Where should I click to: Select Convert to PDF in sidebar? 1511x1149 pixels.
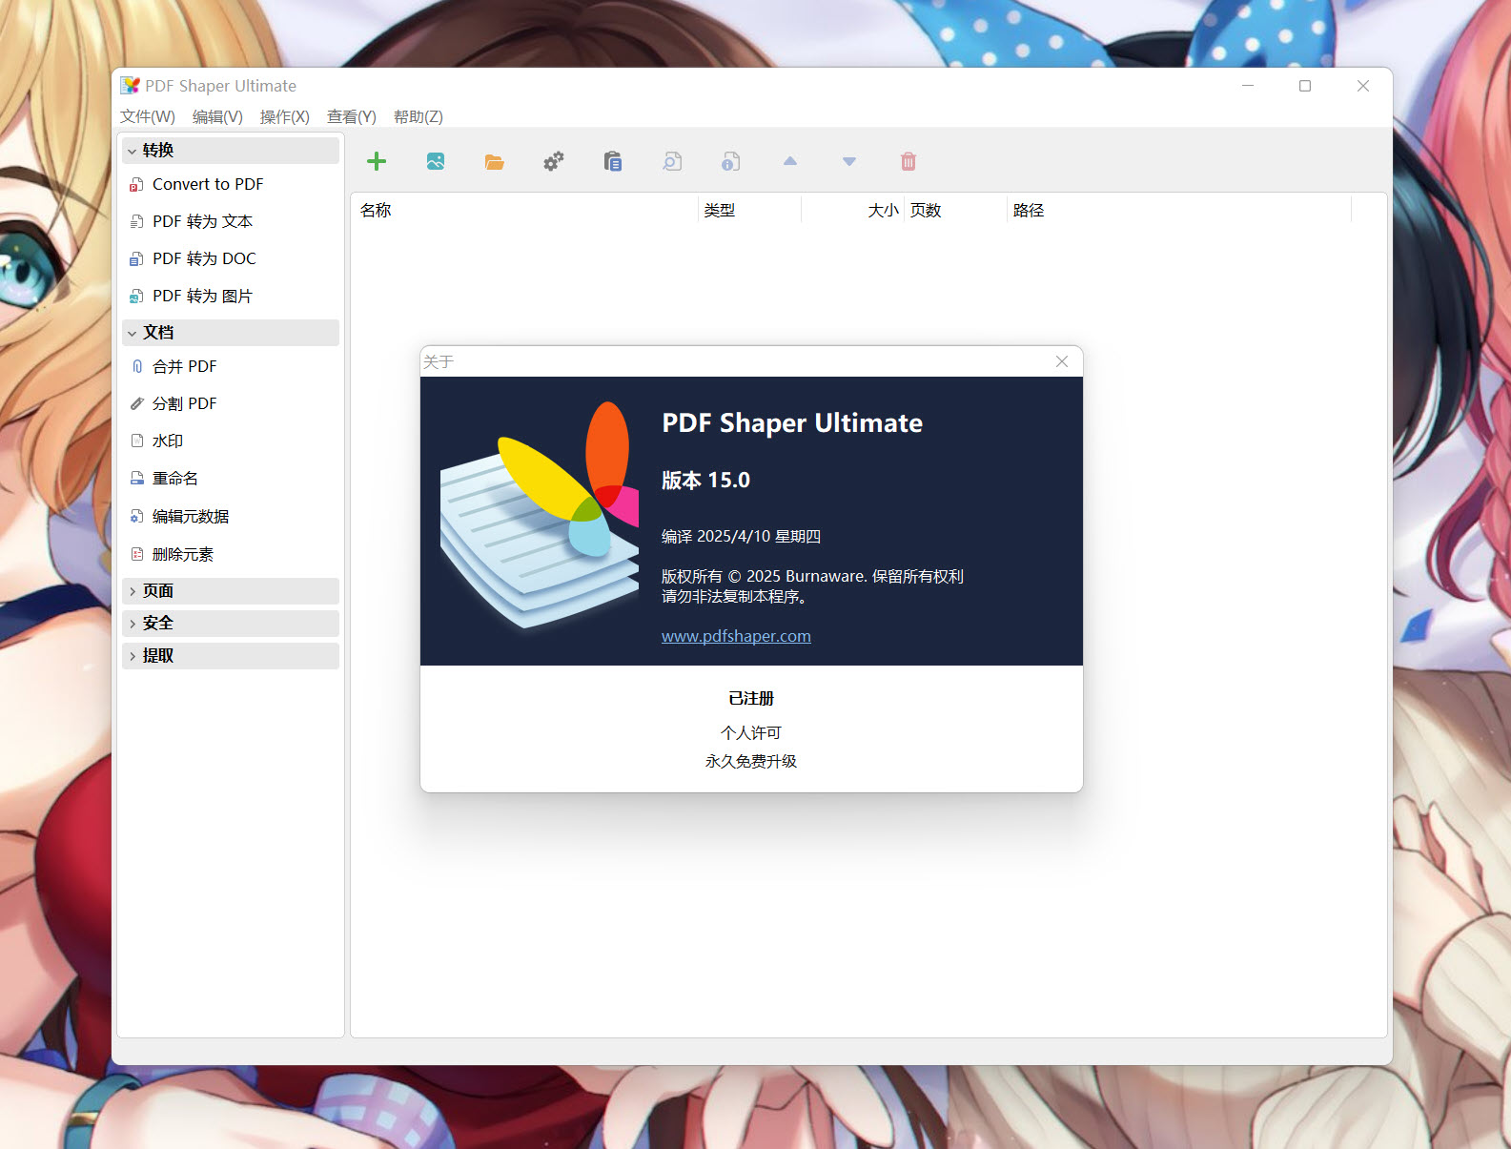[230, 184]
